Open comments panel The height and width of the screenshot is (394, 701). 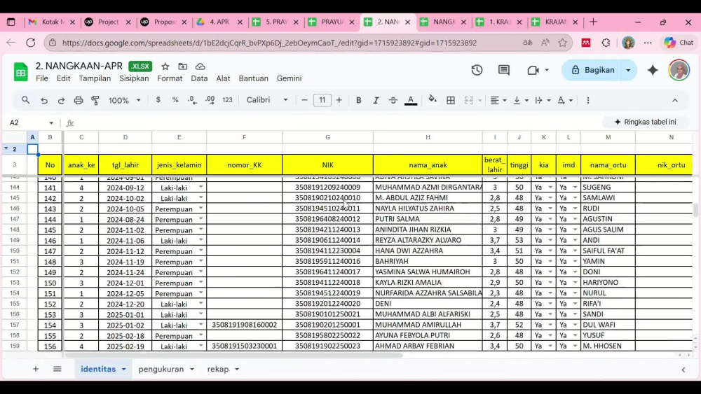pyautogui.click(x=504, y=70)
